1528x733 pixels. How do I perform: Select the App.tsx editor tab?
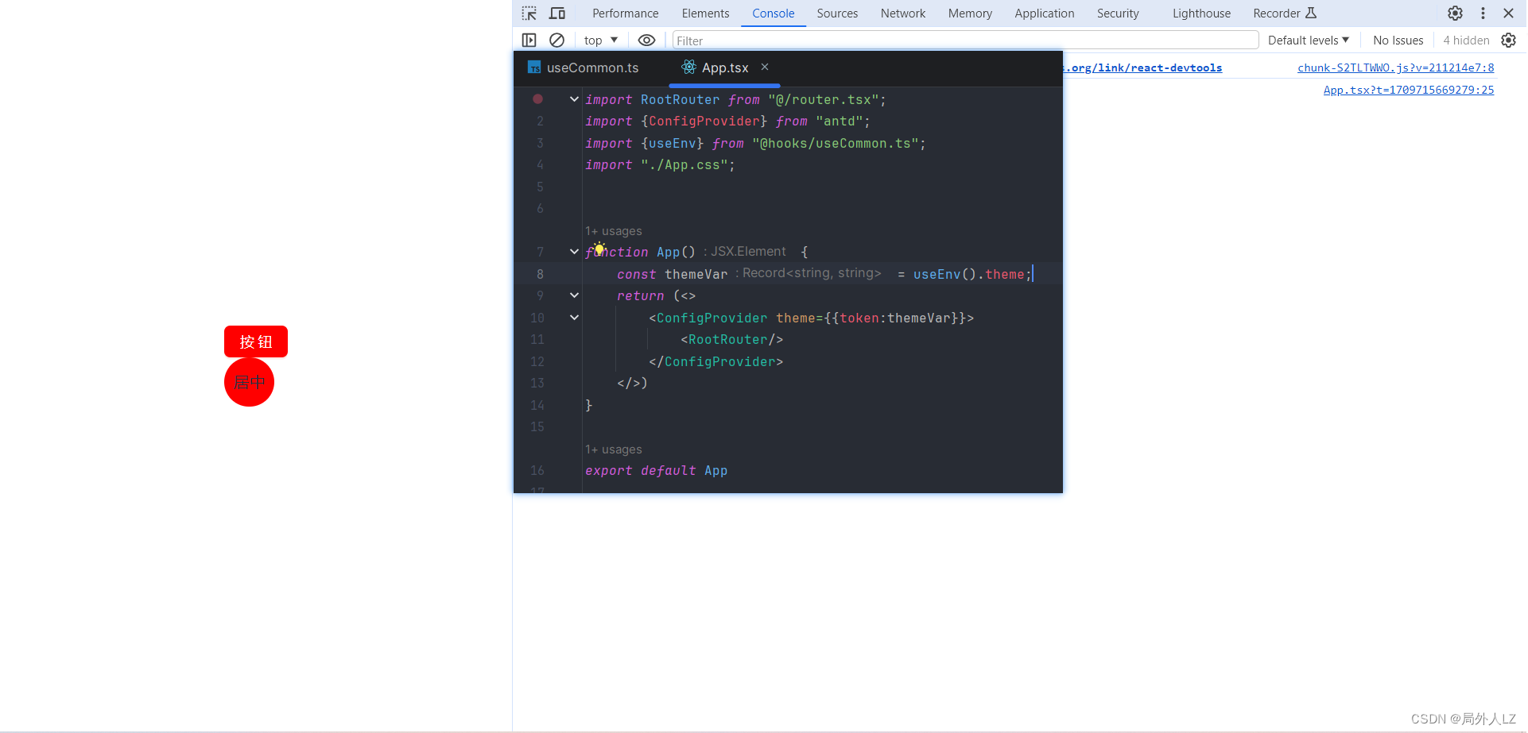(x=724, y=68)
